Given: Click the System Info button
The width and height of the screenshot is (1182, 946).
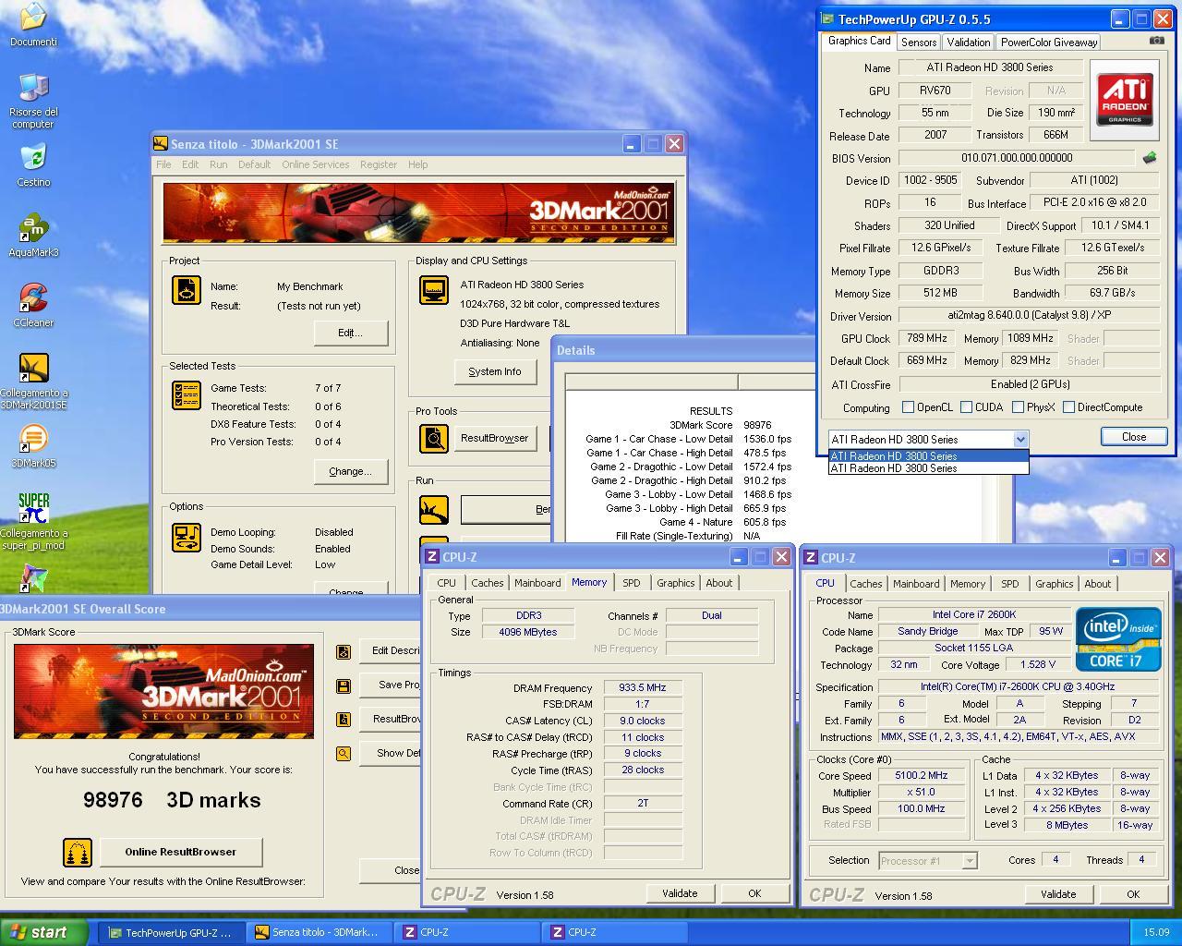Looking at the screenshot, I should [494, 371].
